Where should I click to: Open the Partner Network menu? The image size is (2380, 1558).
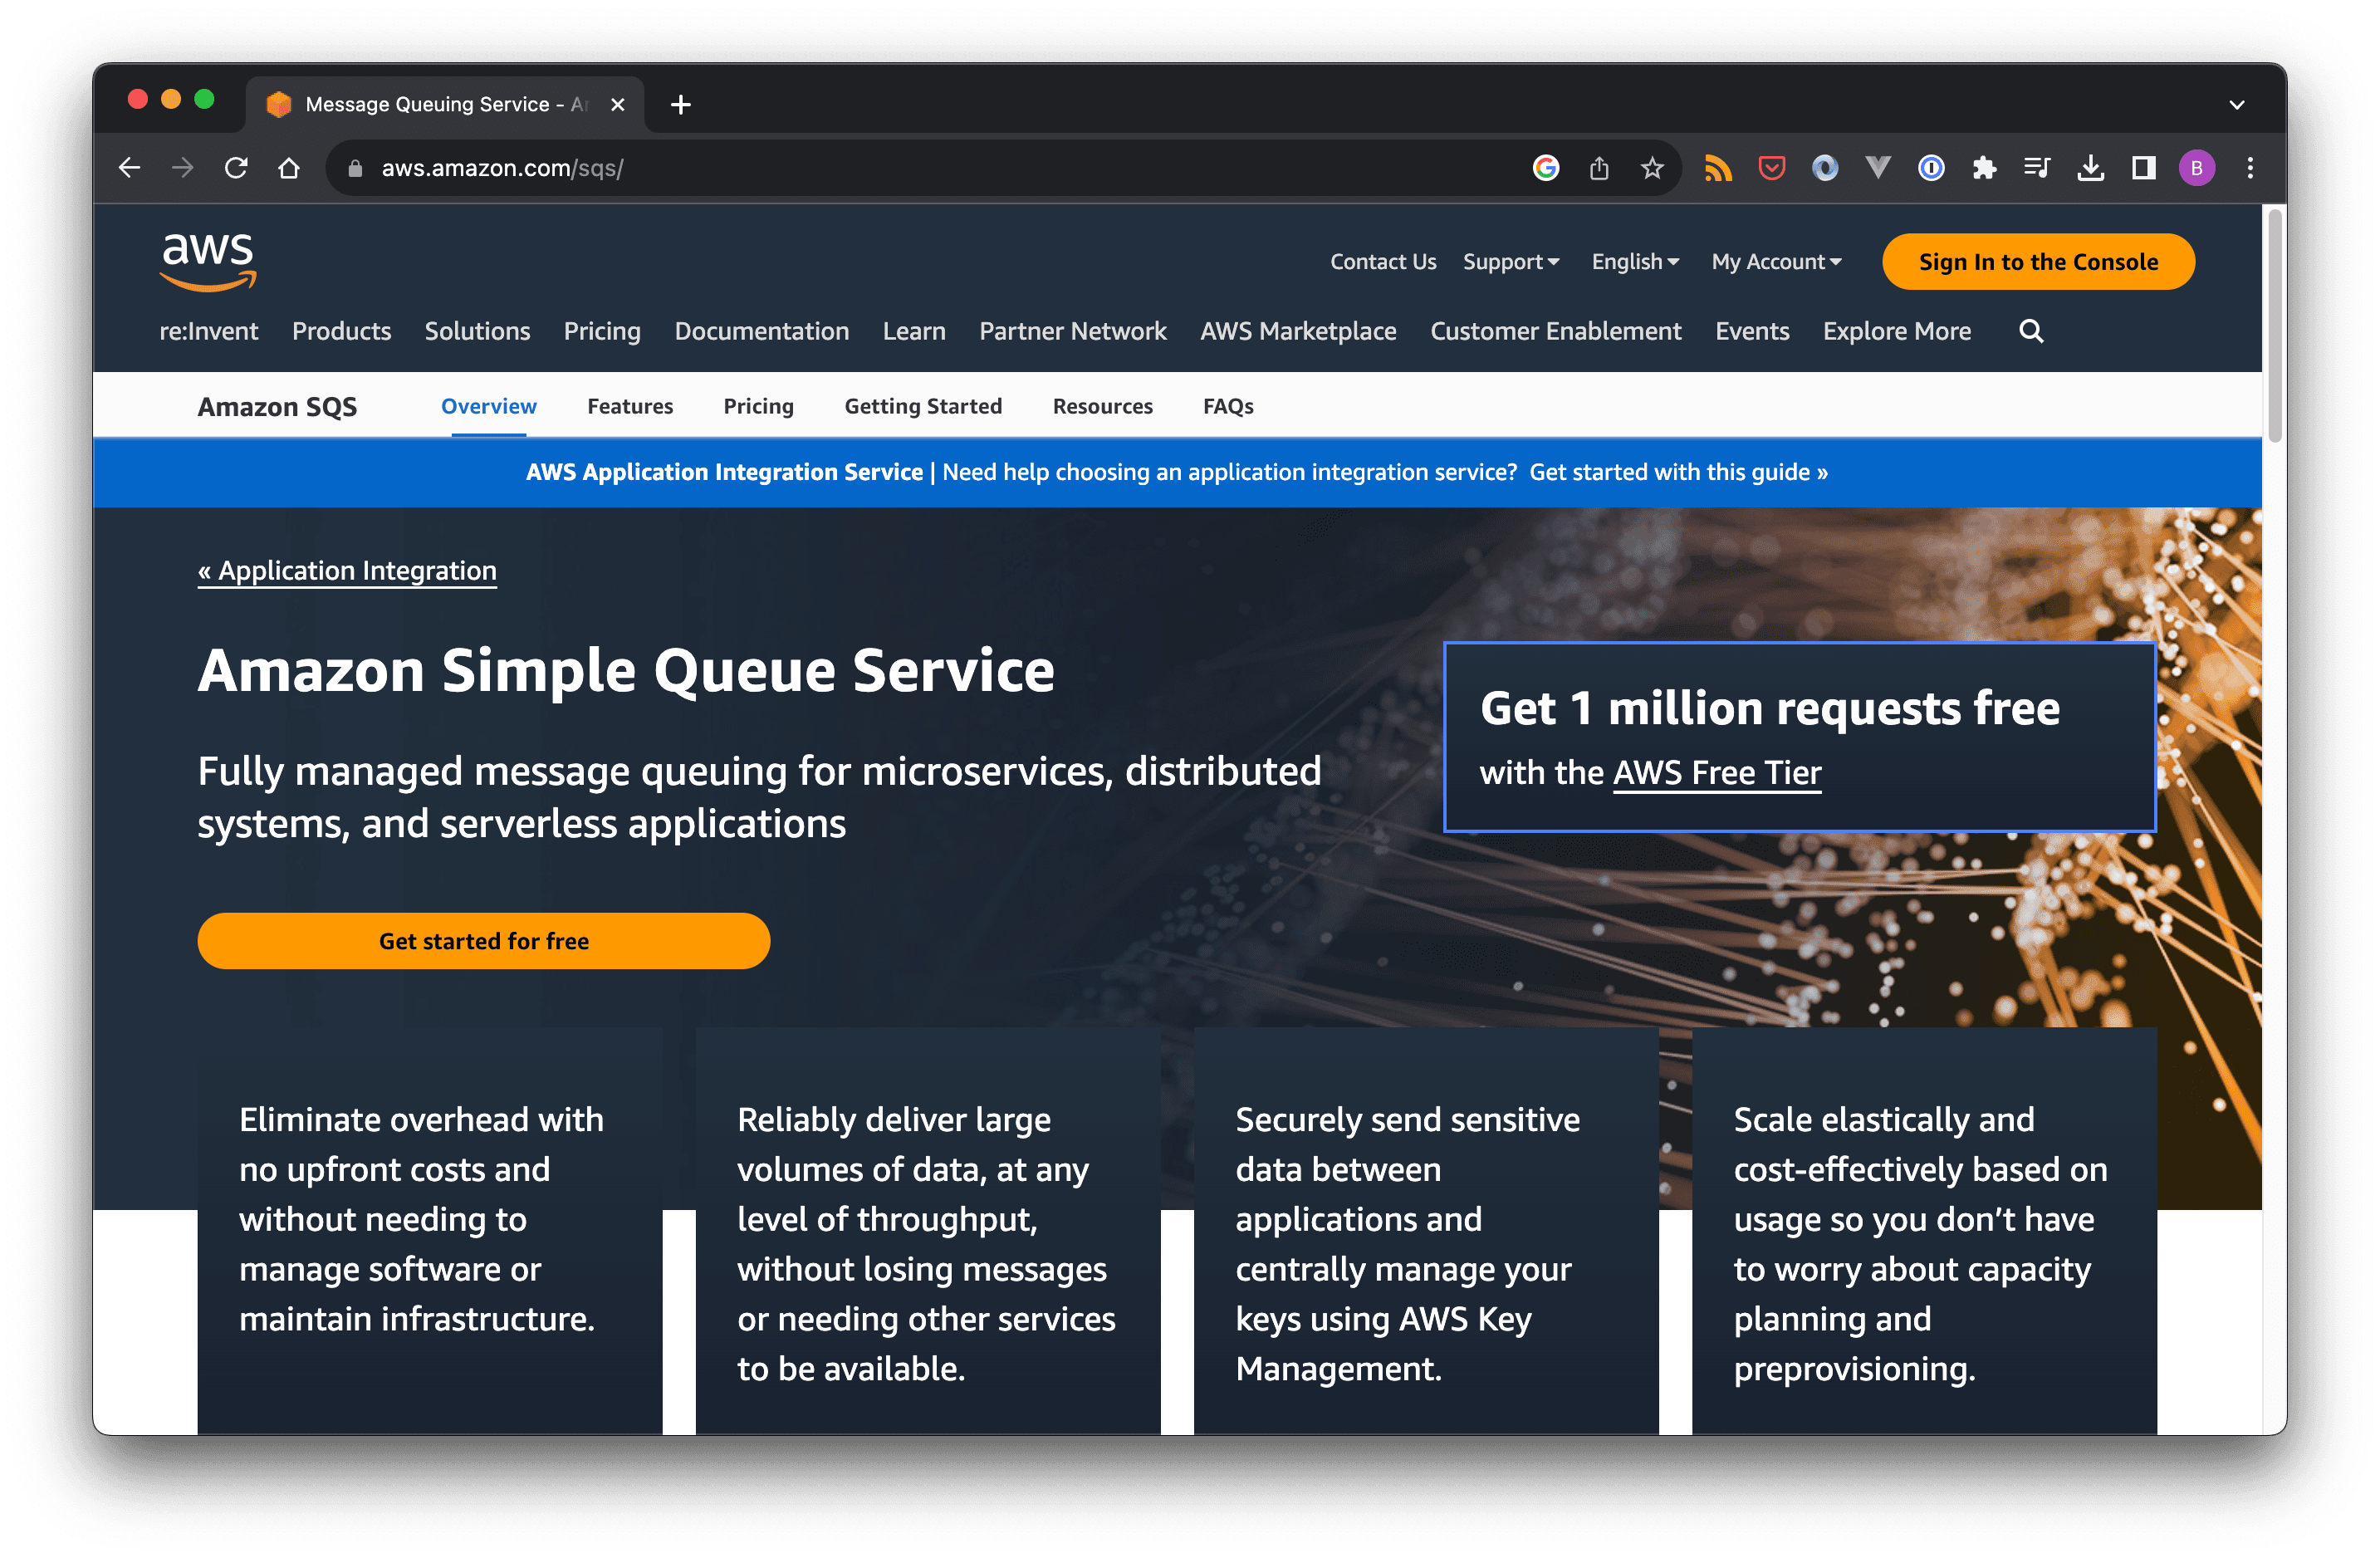pos(1072,331)
